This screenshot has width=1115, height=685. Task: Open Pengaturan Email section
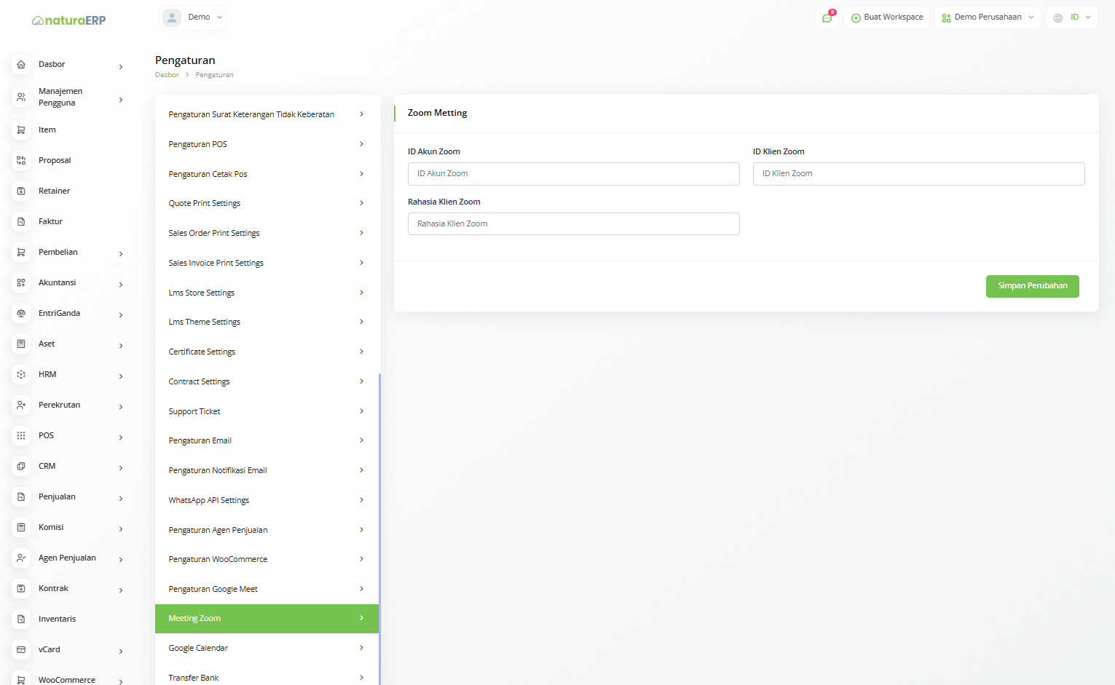[267, 440]
